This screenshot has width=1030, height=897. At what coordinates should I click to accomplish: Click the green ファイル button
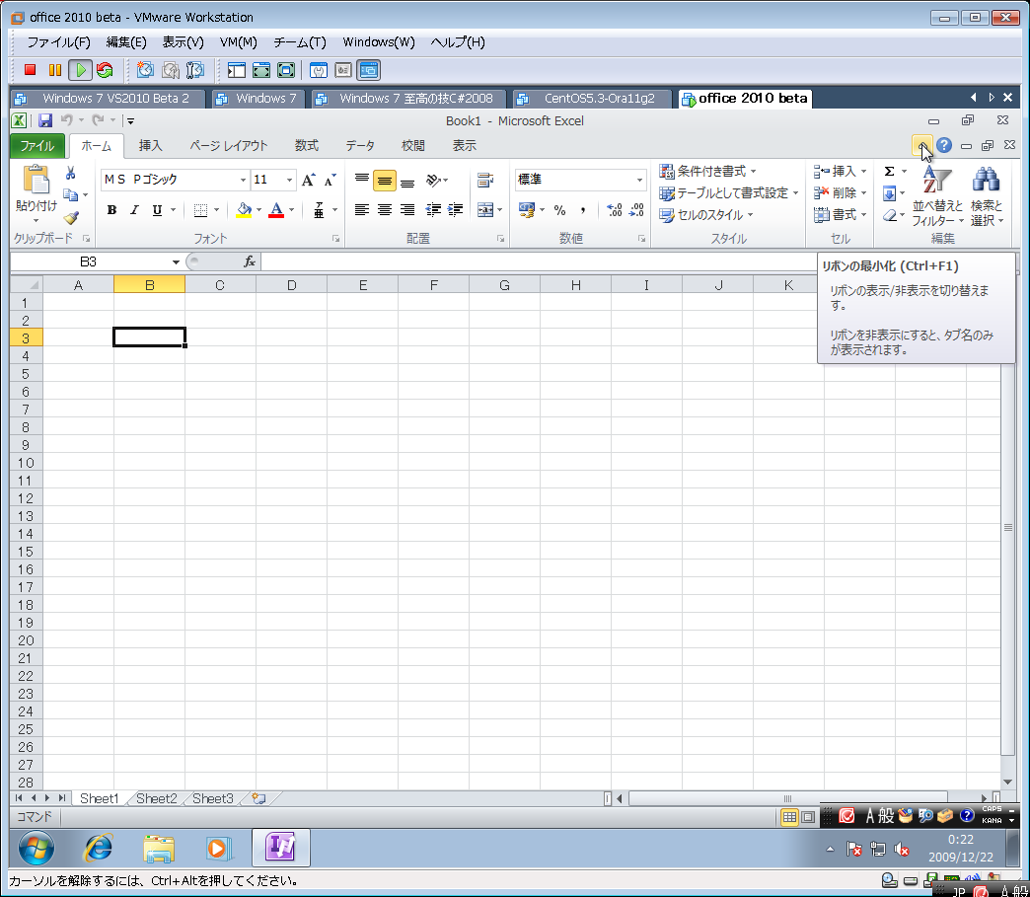(37, 146)
